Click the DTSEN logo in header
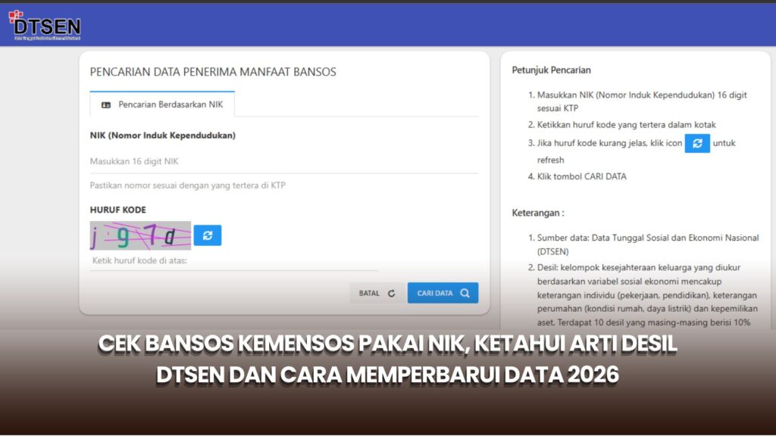This screenshot has width=776, height=436. point(45,25)
